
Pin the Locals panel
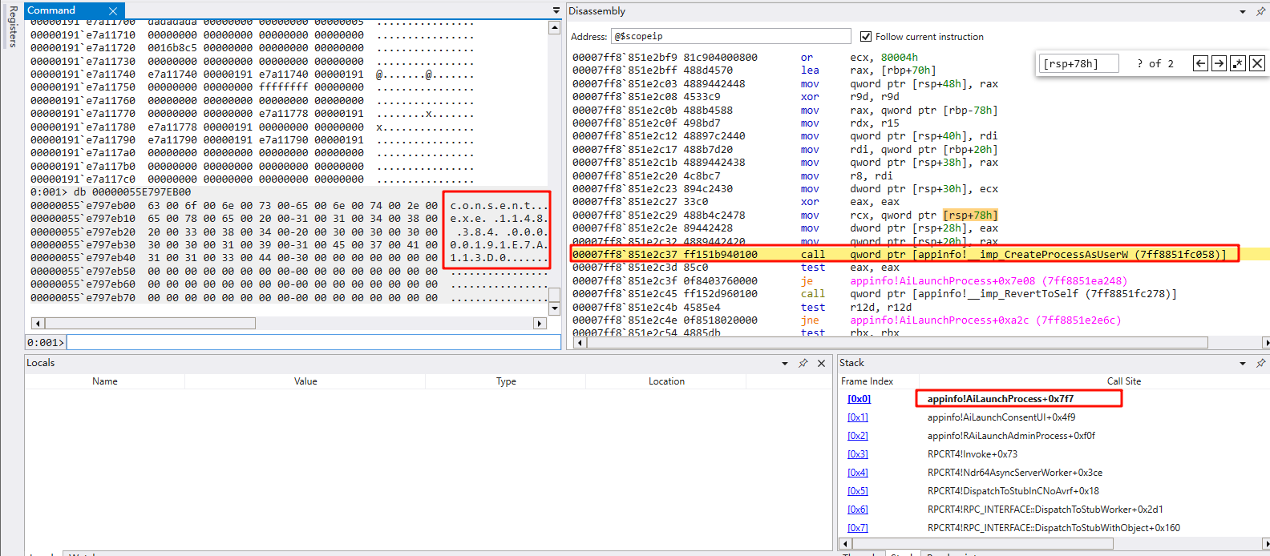tap(803, 363)
